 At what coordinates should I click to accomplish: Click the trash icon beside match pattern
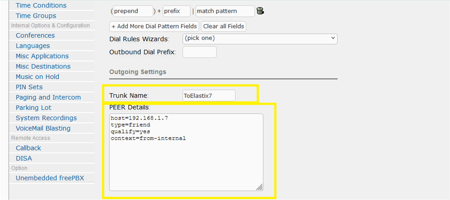pos(260,11)
